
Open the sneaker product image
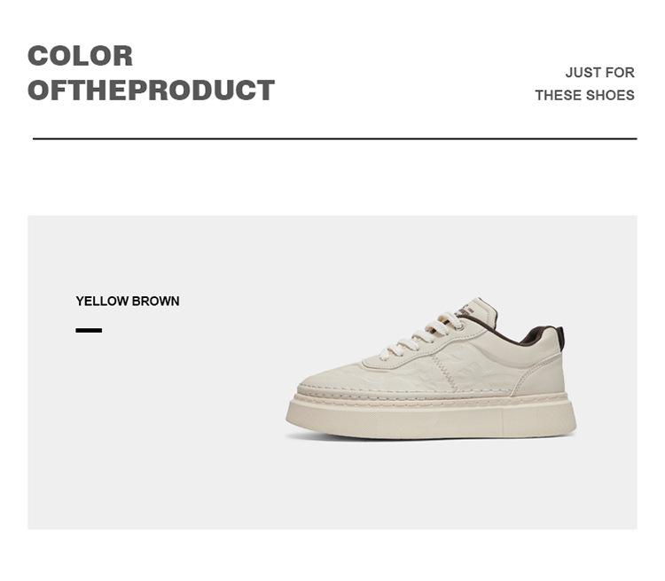(x=432, y=373)
